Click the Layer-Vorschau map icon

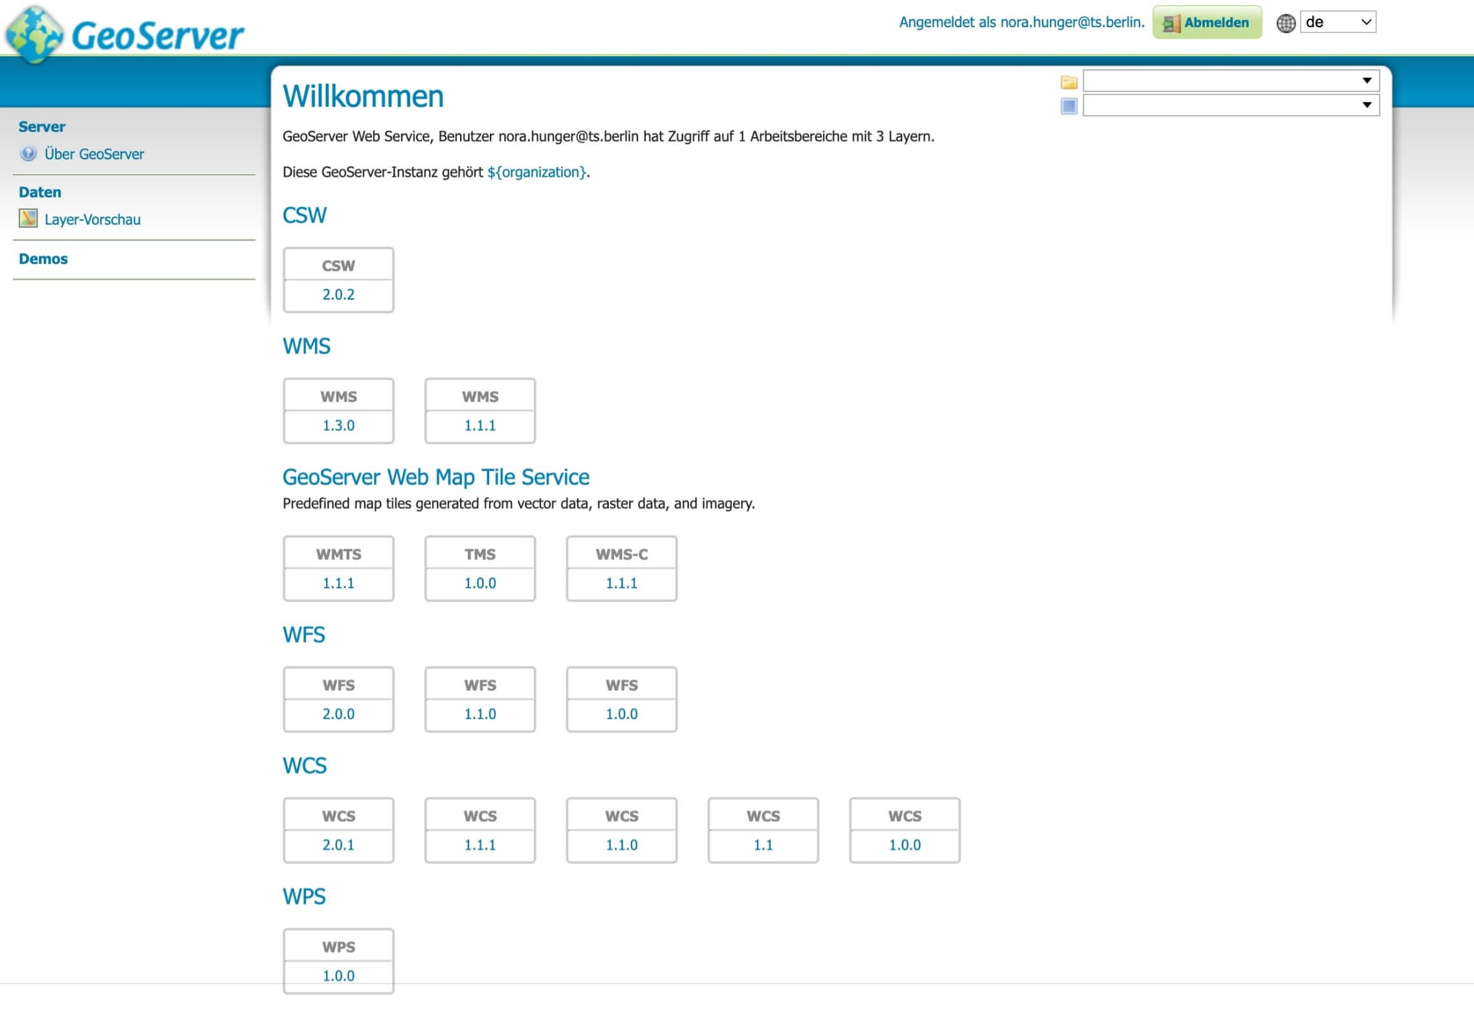28,219
